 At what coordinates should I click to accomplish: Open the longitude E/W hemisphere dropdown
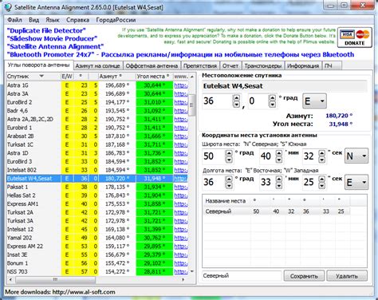tap(356, 182)
